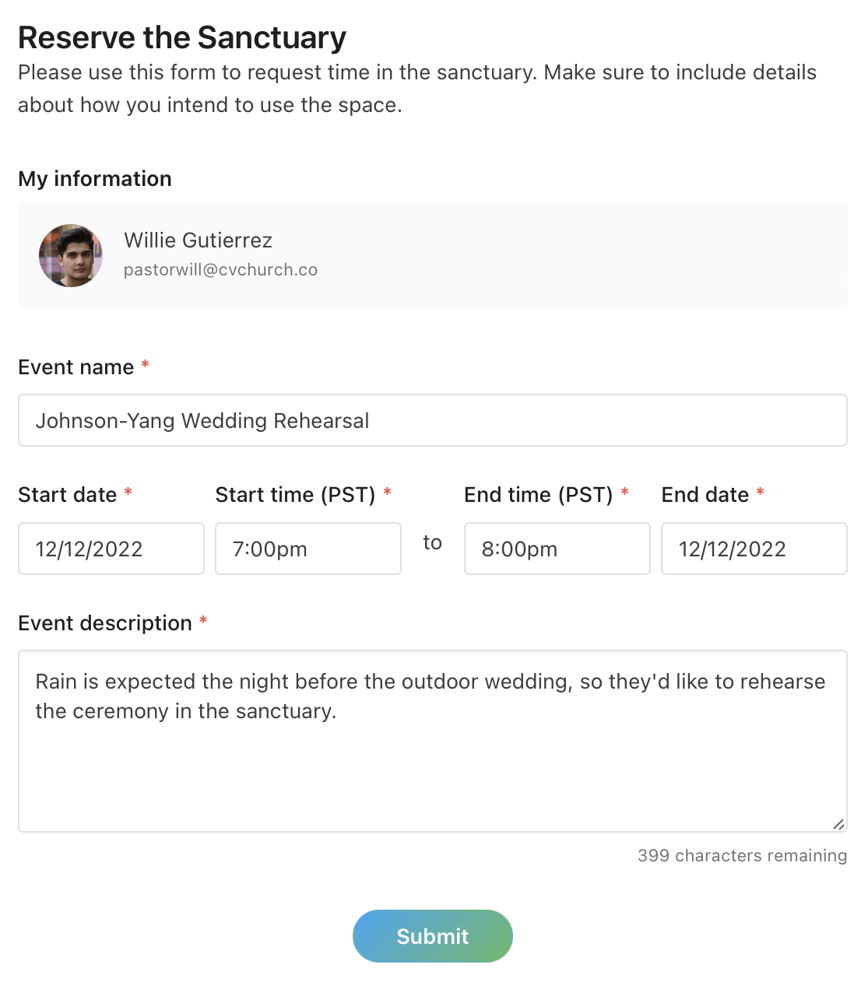This screenshot has height=982, width=861.
Task: Click the End time (PST) label
Action: pos(539,495)
